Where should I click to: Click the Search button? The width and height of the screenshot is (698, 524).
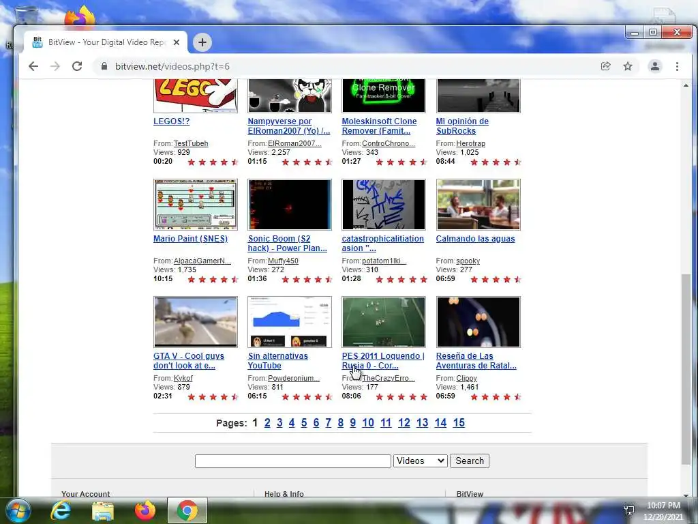point(470,461)
